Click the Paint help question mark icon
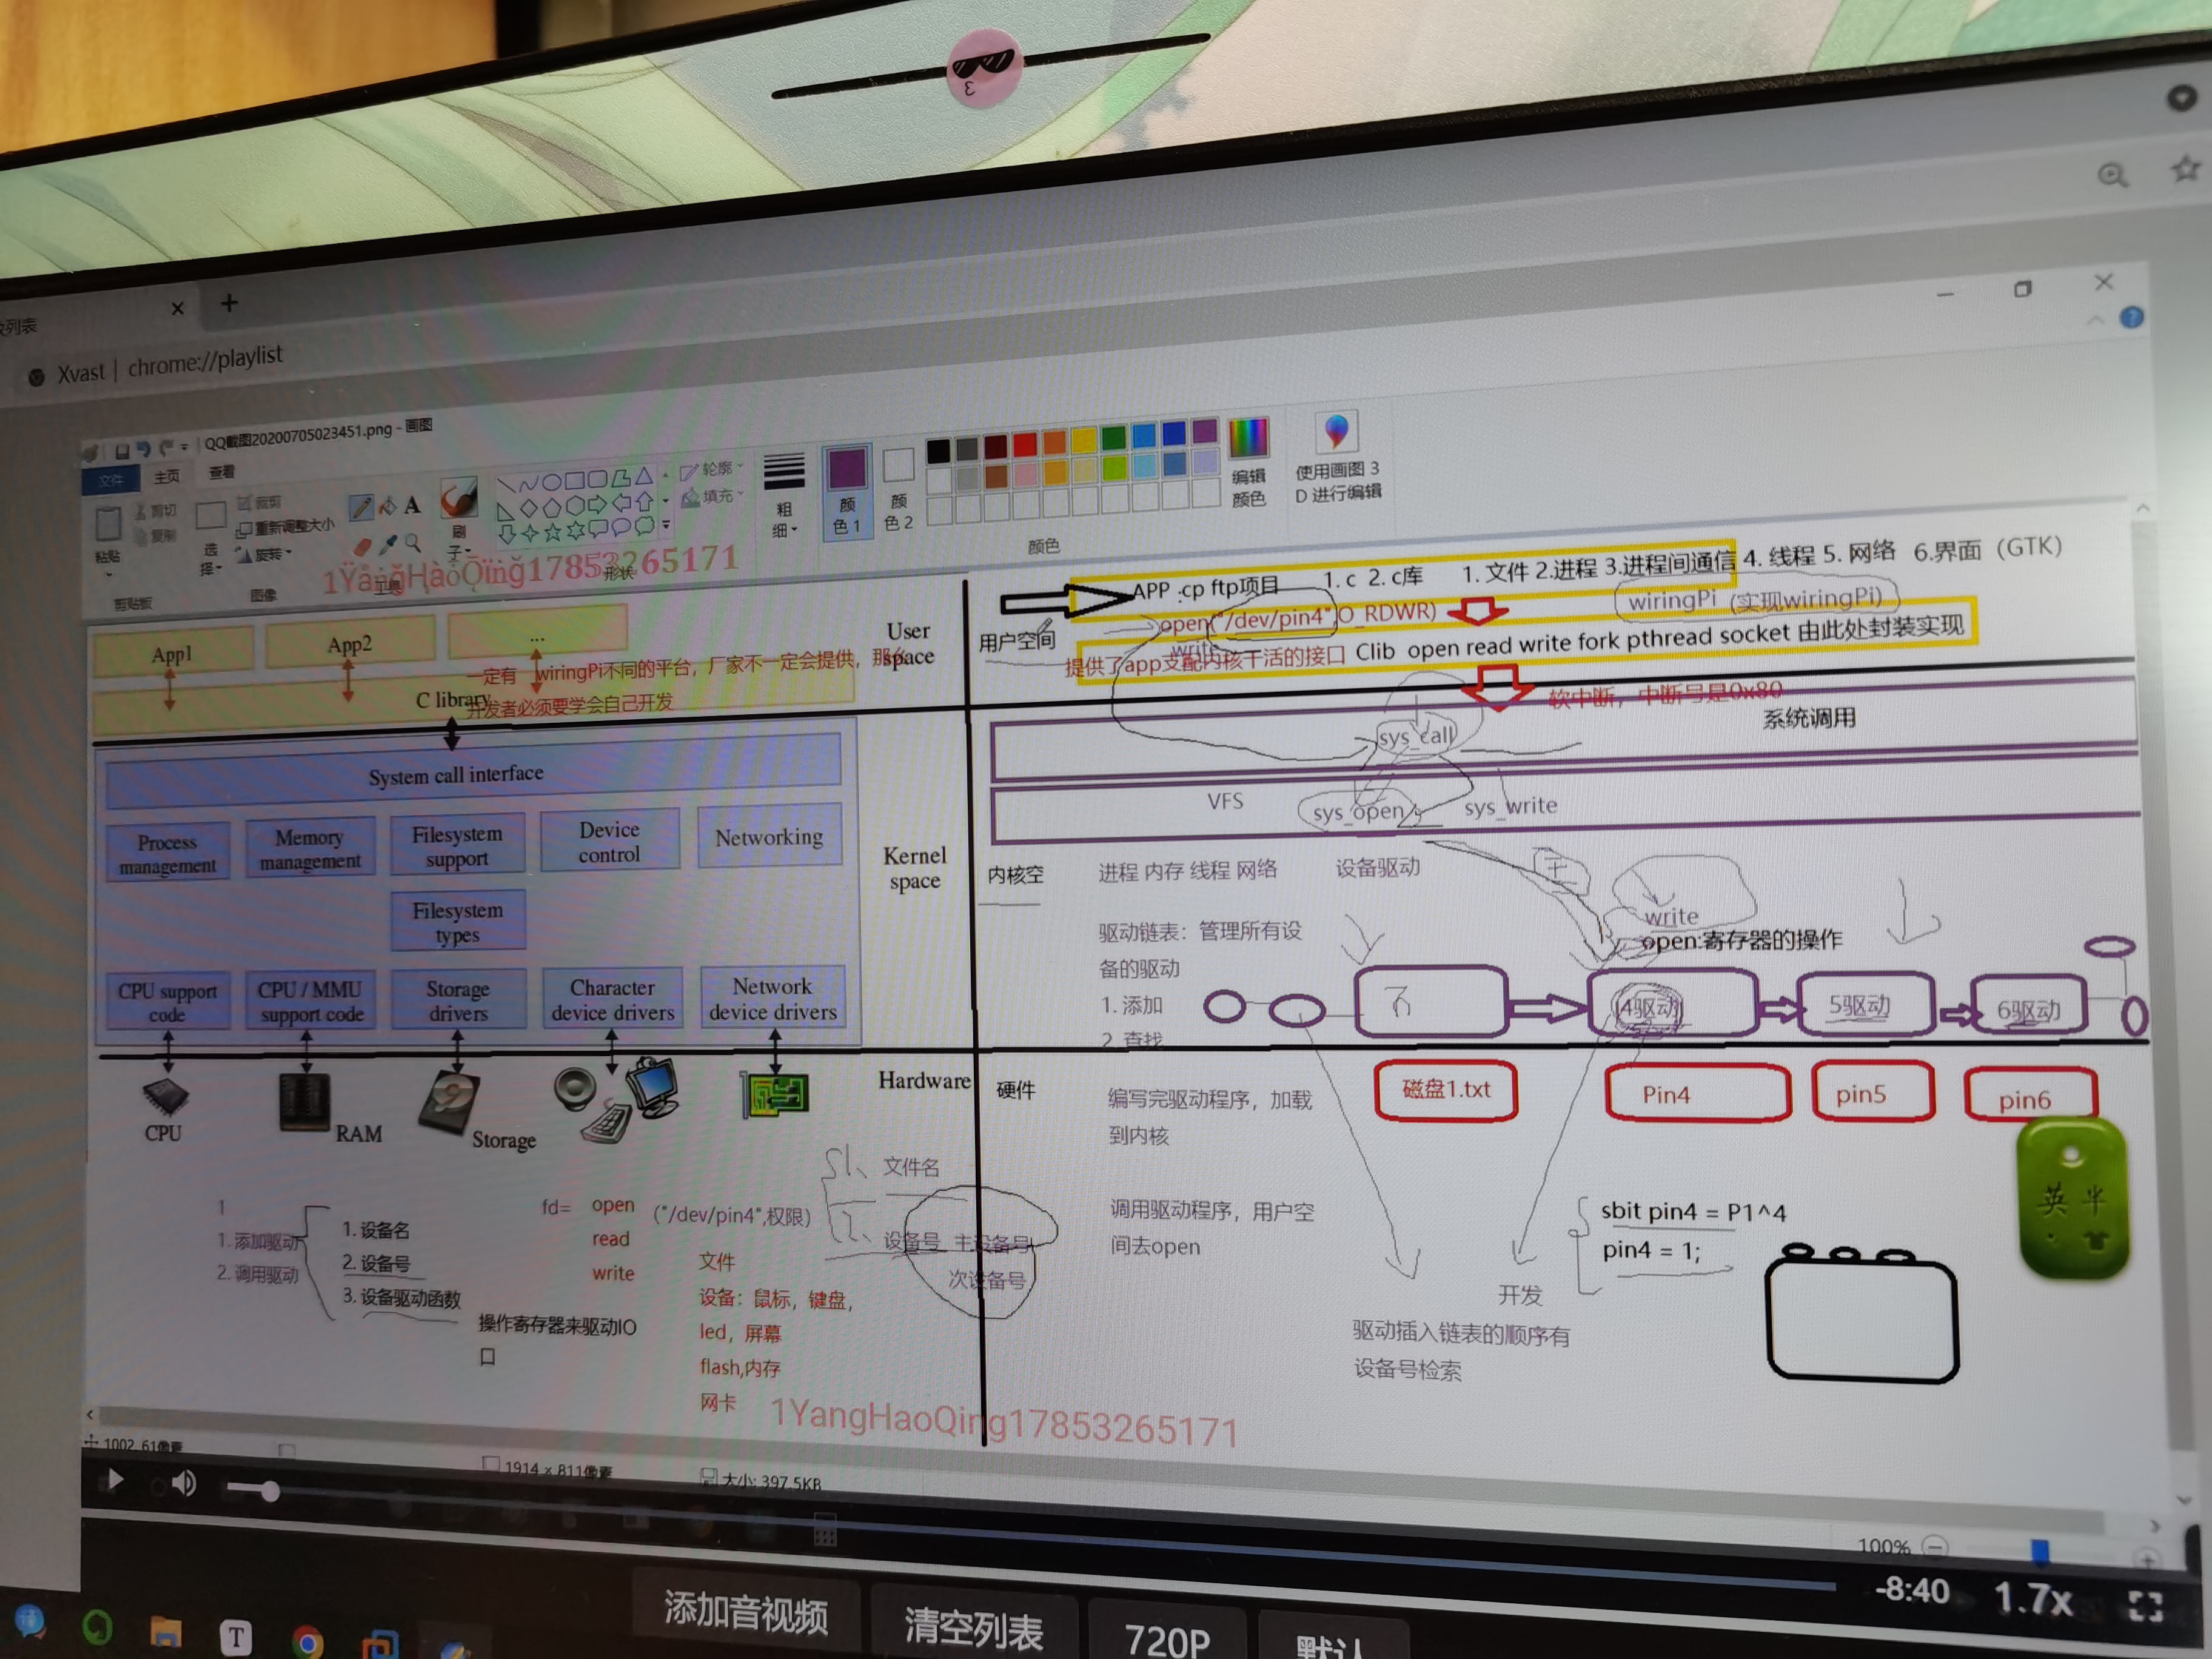 (2132, 317)
